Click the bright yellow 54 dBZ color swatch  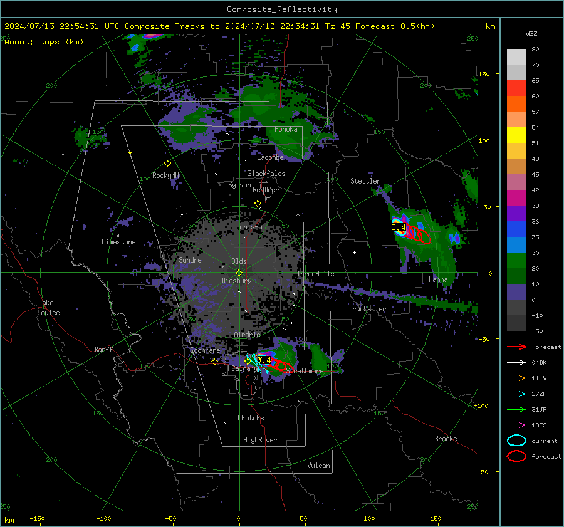(x=516, y=135)
